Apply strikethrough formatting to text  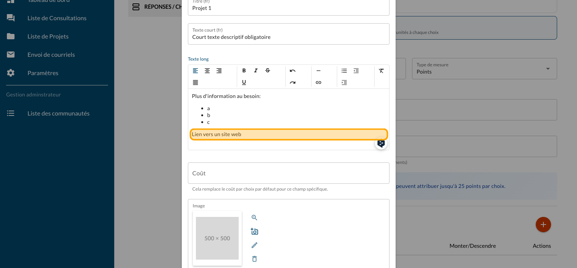[268, 71]
